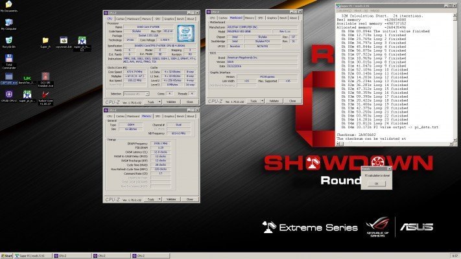Viewport: 461px width, 259px height.
Task: Click the Super PI horizontal scrollbar left arrow
Action: click(x=338, y=144)
